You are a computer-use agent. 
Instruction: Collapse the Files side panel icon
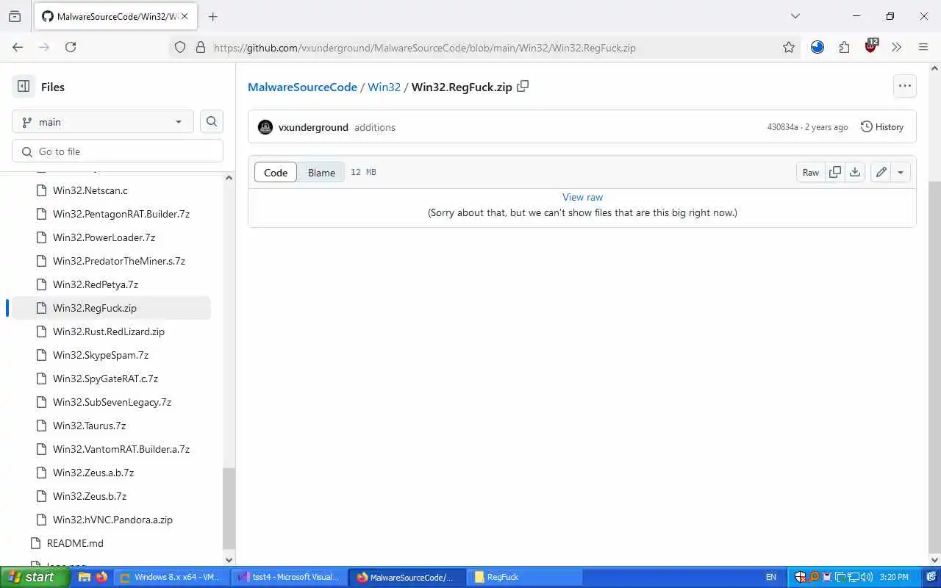24,87
